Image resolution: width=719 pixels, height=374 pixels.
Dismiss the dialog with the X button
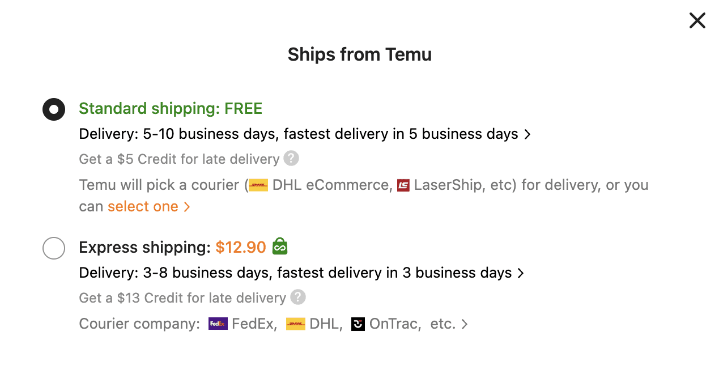tap(697, 20)
